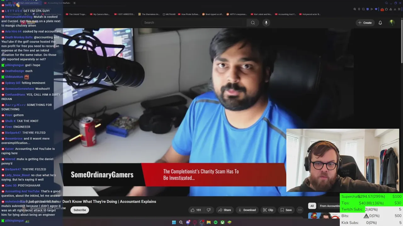Click the Share button
The image size is (403, 226).
pyautogui.click(x=224, y=210)
